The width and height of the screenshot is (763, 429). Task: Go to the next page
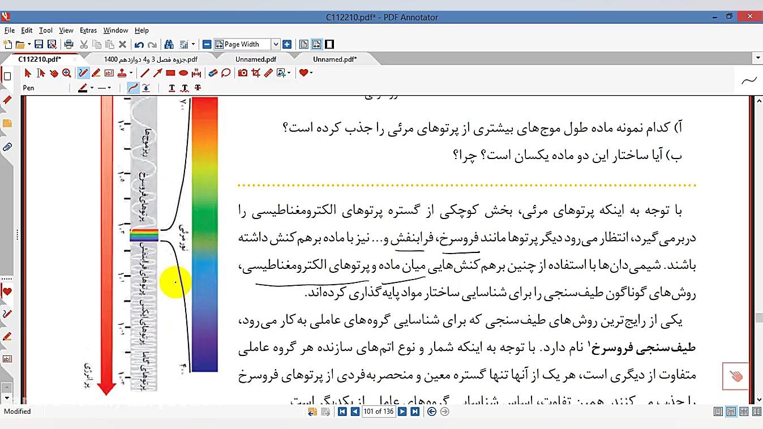[x=402, y=411]
